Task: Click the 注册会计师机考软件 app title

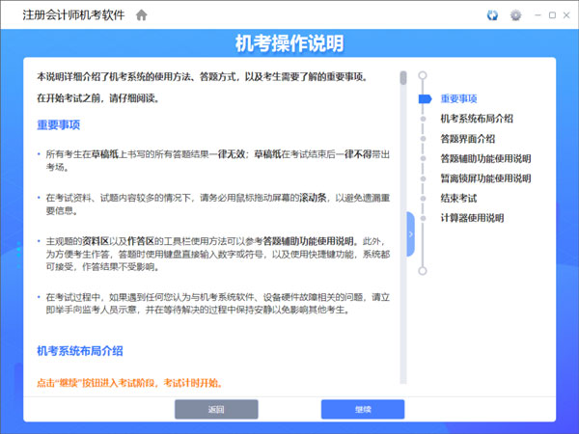Action: tap(74, 15)
